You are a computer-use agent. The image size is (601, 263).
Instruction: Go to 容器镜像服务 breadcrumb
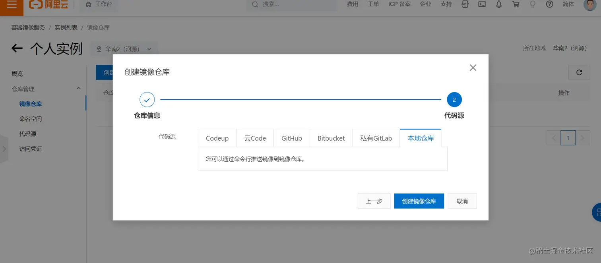[x=28, y=27]
